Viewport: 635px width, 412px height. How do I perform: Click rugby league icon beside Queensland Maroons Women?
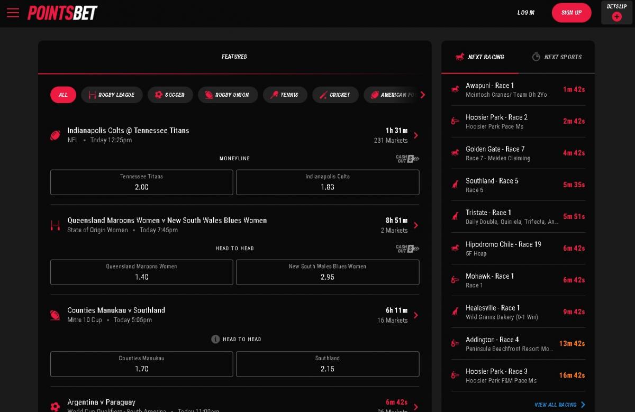55,225
